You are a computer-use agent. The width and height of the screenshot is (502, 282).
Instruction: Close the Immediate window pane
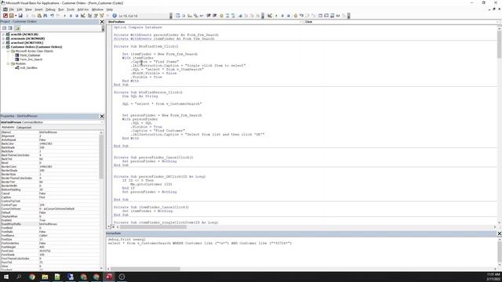(499, 233)
